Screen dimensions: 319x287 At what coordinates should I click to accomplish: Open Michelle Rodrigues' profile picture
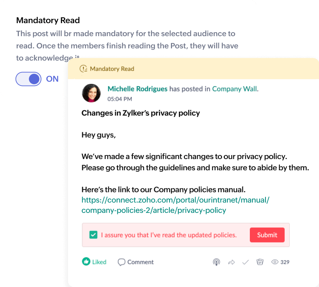91,93
